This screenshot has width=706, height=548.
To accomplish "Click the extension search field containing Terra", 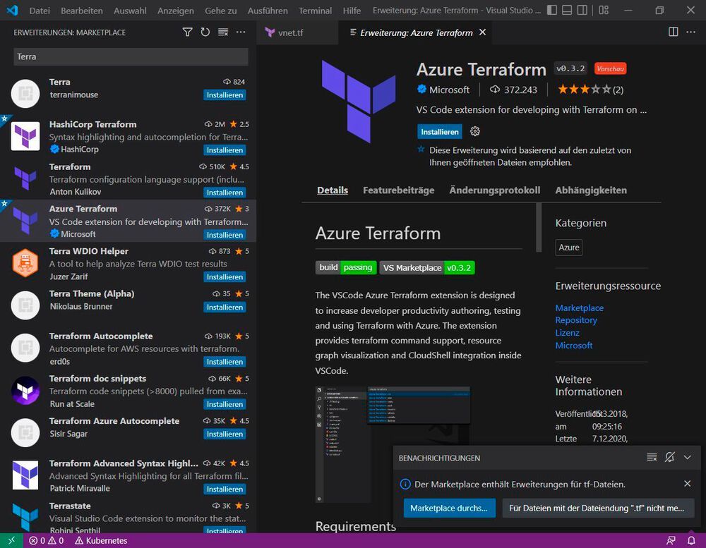I will pyautogui.click(x=131, y=56).
